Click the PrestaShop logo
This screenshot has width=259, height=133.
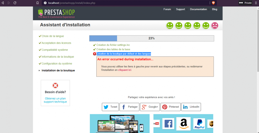pos(56,13)
